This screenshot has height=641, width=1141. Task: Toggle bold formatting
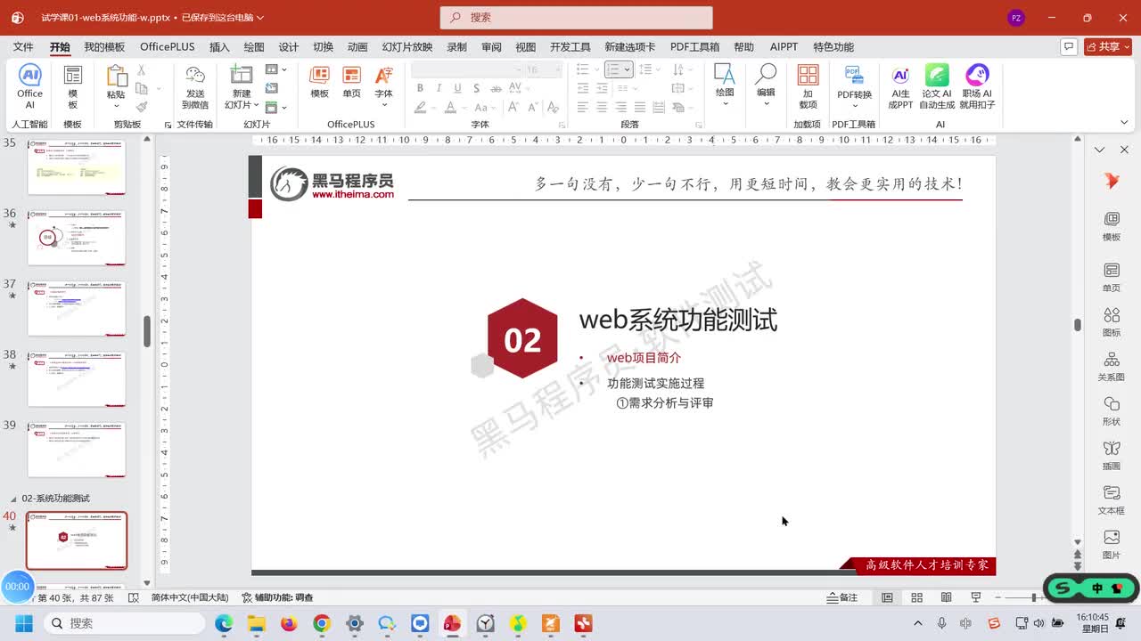click(420, 88)
